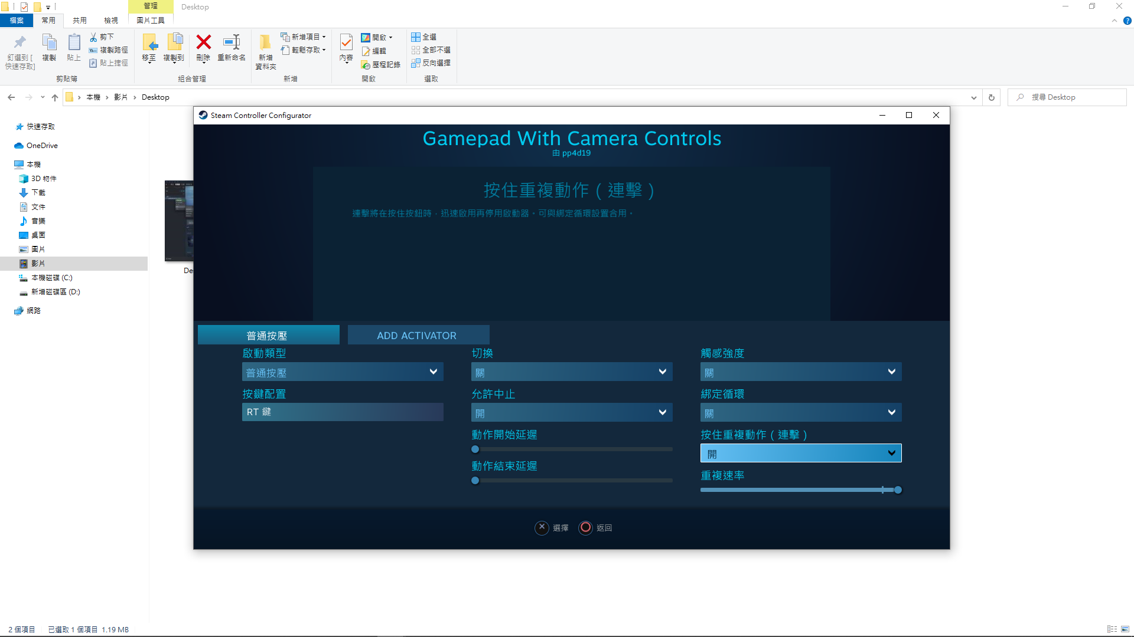This screenshot has width=1134, height=637.
Task: Click the 複製 copy icon in ribbon
Action: coord(49,42)
